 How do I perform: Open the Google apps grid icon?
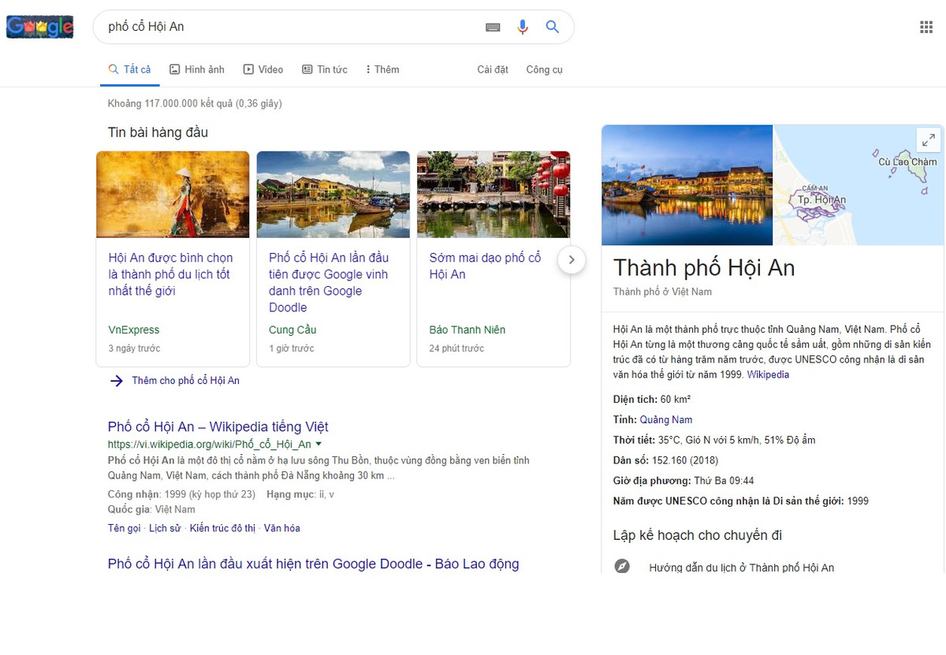[x=927, y=26]
